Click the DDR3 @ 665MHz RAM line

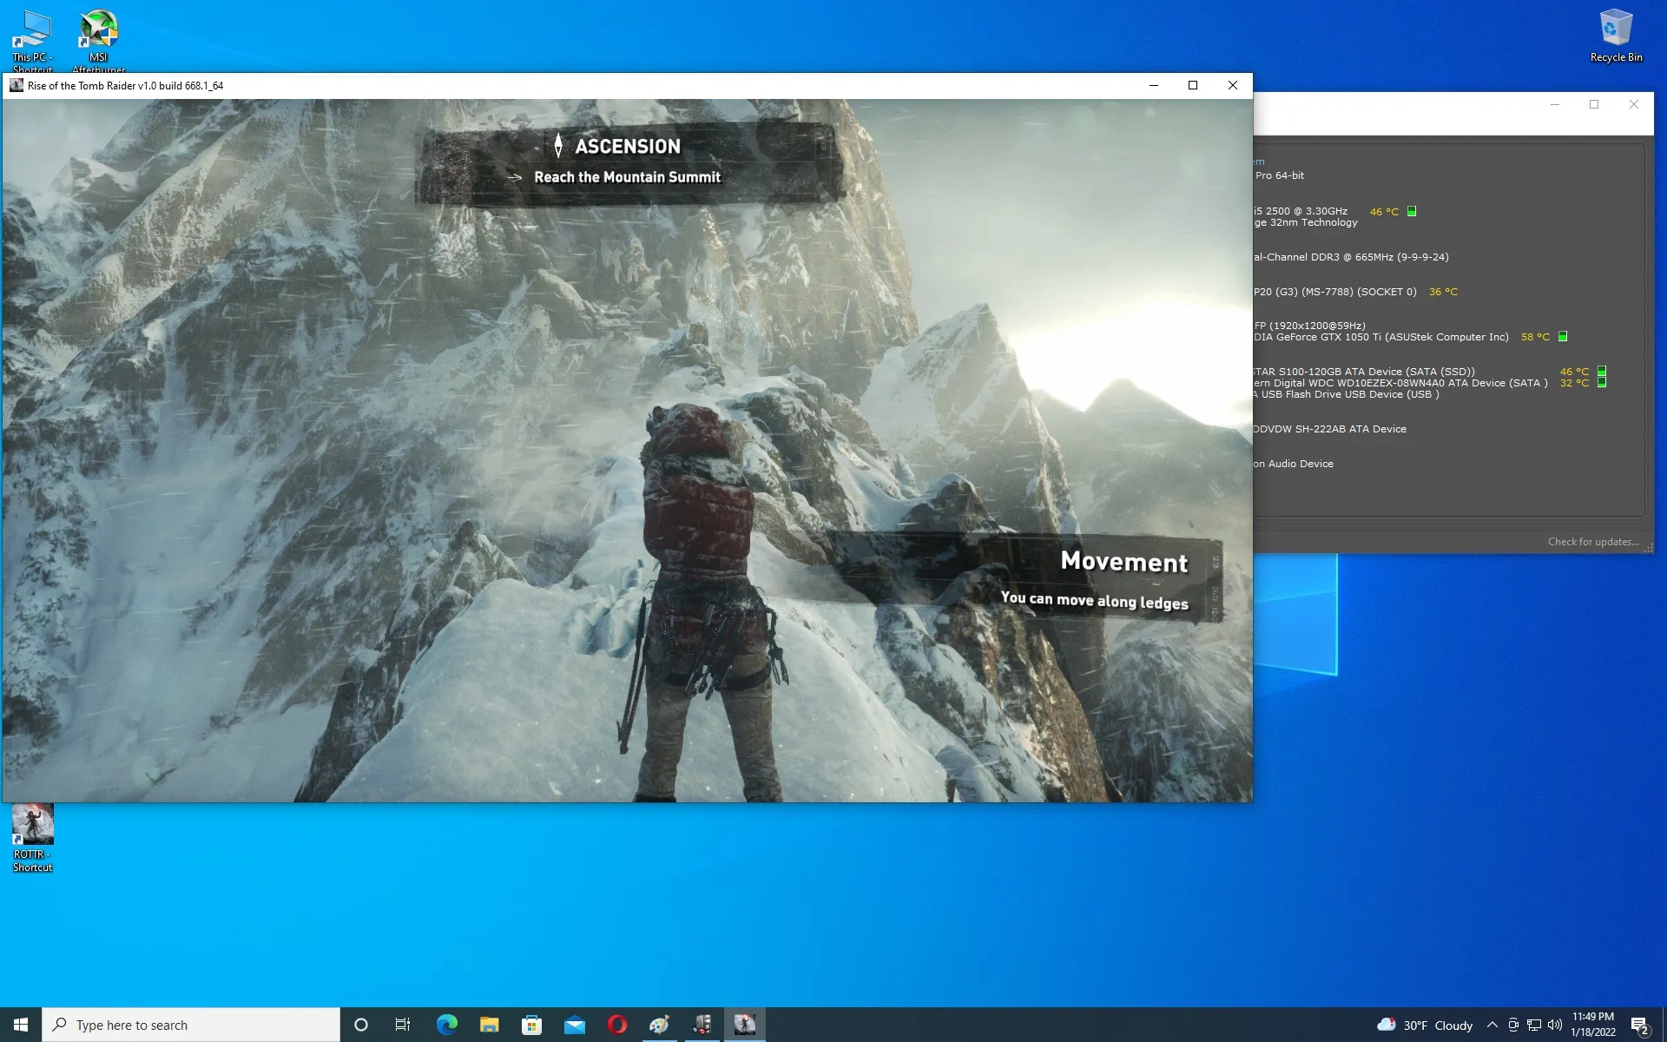(x=1351, y=257)
